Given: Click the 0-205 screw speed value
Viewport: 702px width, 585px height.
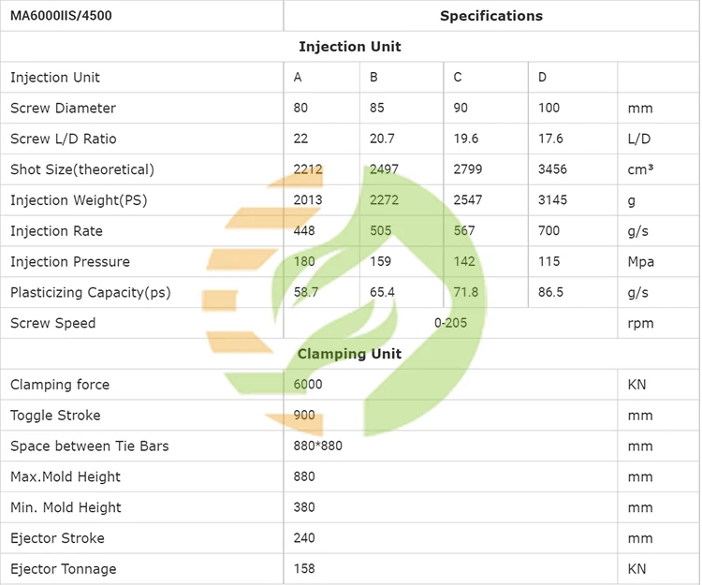Looking at the screenshot, I should pyautogui.click(x=450, y=324).
